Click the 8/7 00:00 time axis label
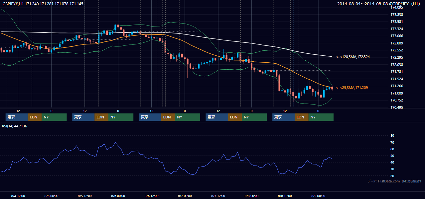 pyautogui.click(x=185, y=196)
